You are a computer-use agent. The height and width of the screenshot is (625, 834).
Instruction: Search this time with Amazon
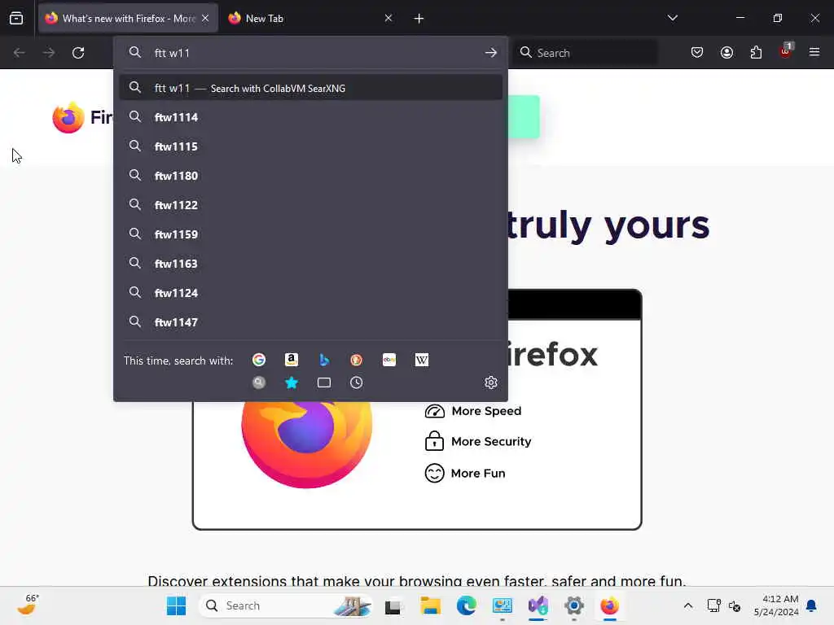292,360
